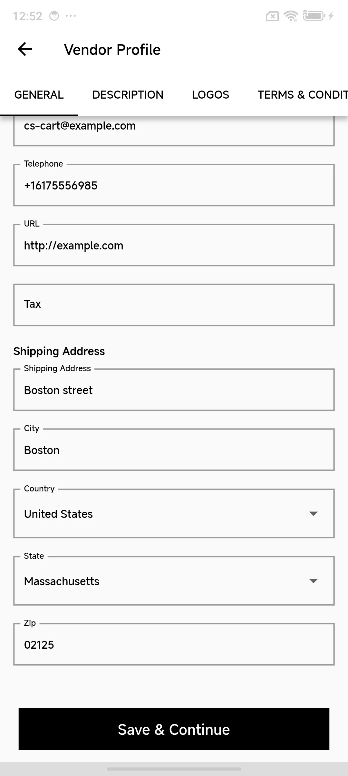This screenshot has width=348, height=776.
Task: Click the Vendor Profile title
Action: tap(112, 49)
